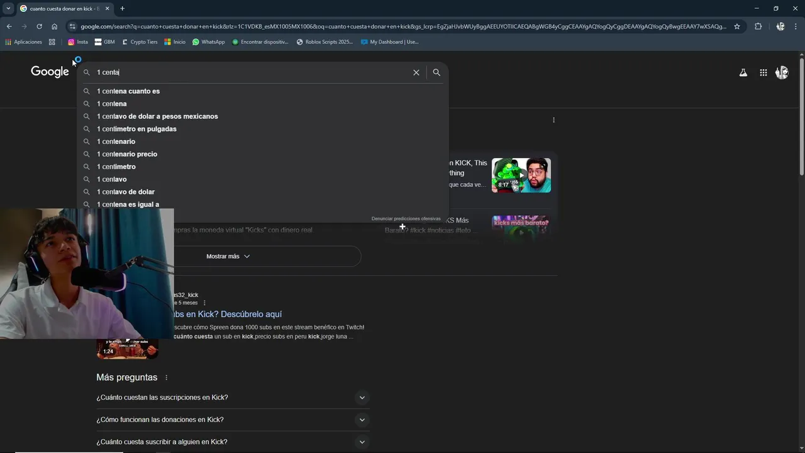The height and width of the screenshot is (453, 805).
Task: Open a new browser tab
Action: [x=122, y=8]
